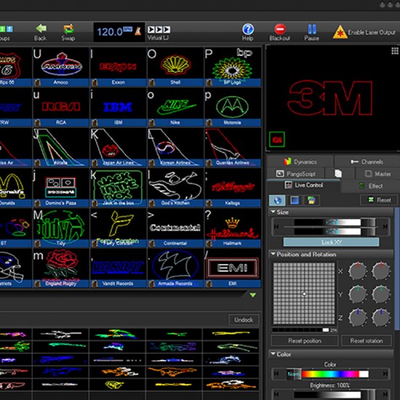
Task: Open the Virtual LJ panel
Action: click(x=159, y=33)
